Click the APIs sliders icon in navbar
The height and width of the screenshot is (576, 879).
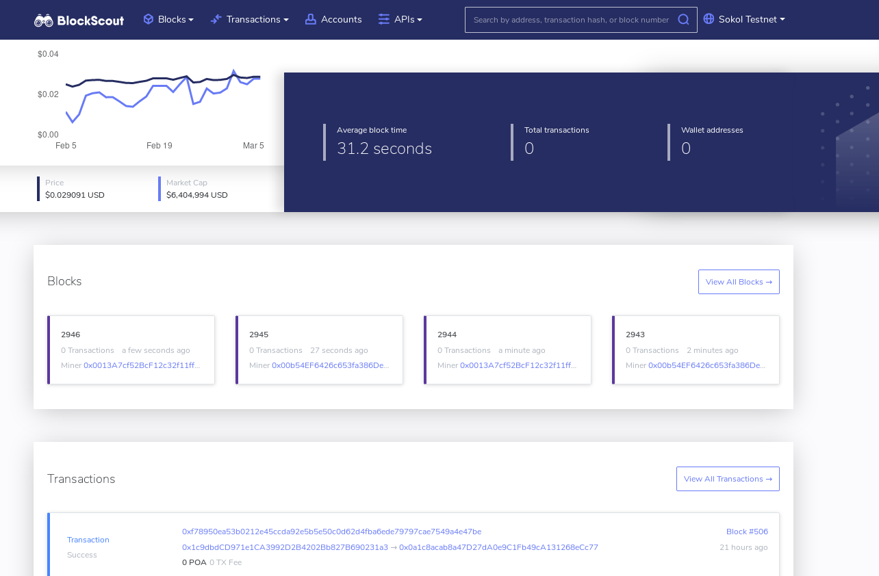(x=384, y=19)
